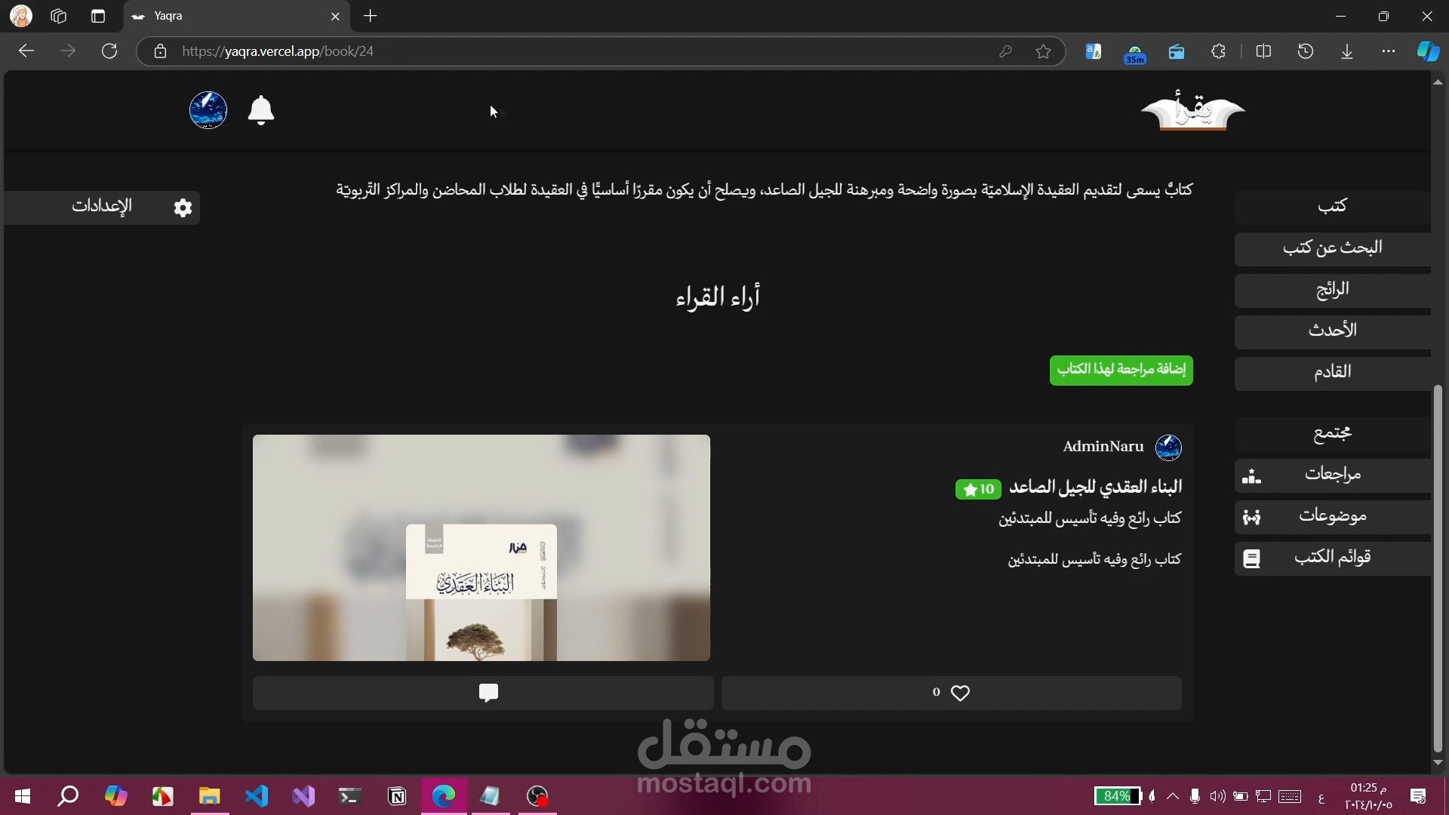The width and height of the screenshot is (1449, 815).
Task: Click the green add review button
Action: [1121, 370]
